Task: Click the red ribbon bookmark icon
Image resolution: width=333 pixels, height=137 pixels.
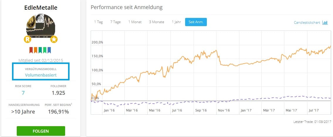Action: pyautogui.click(x=32, y=50)
